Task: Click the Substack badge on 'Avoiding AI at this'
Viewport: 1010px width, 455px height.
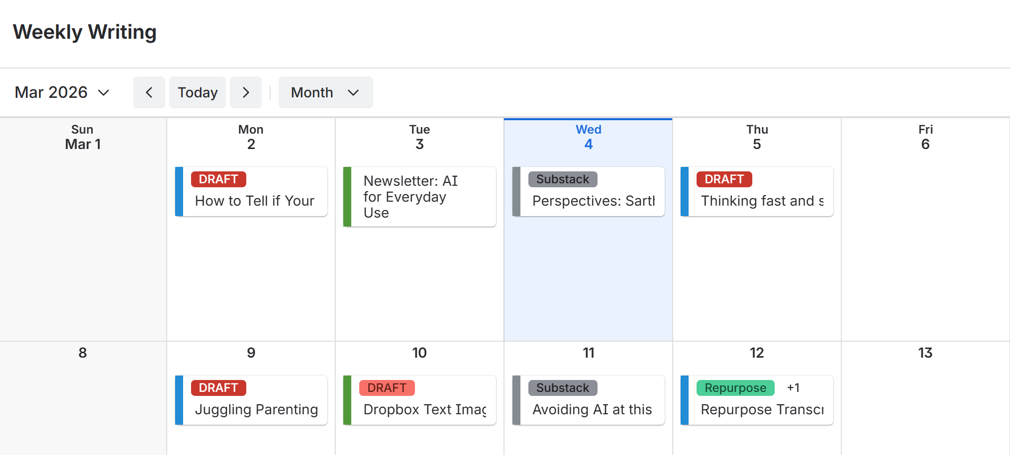Action: 563,388
